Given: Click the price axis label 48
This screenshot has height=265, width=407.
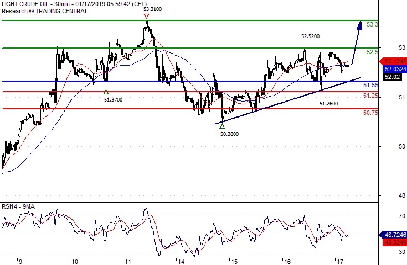Looking at the screenshot, I should (402, 196).
